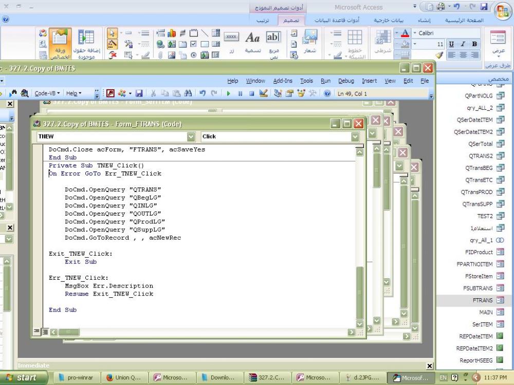Image resolution: width=514 pixels, height=385 pixels.
Task: Open the Office button menu
Action: pyautogui.click(x=503, y=11)
